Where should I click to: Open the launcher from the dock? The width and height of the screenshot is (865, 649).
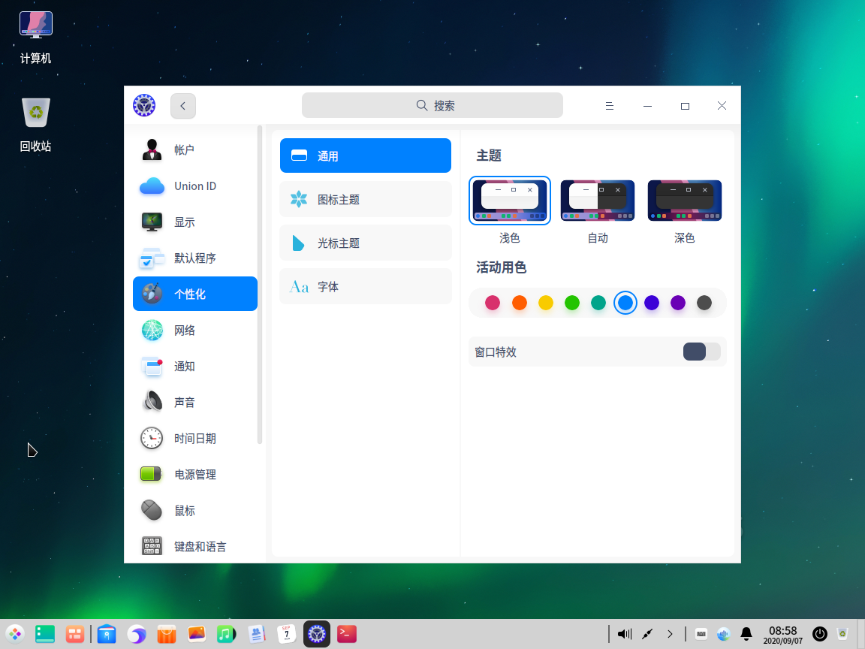pos(15,634)
